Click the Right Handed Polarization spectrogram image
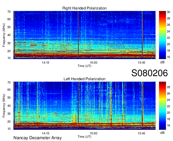Image resolution: width=173 pixels, height=141 pixels. click(x=84, y=35)
